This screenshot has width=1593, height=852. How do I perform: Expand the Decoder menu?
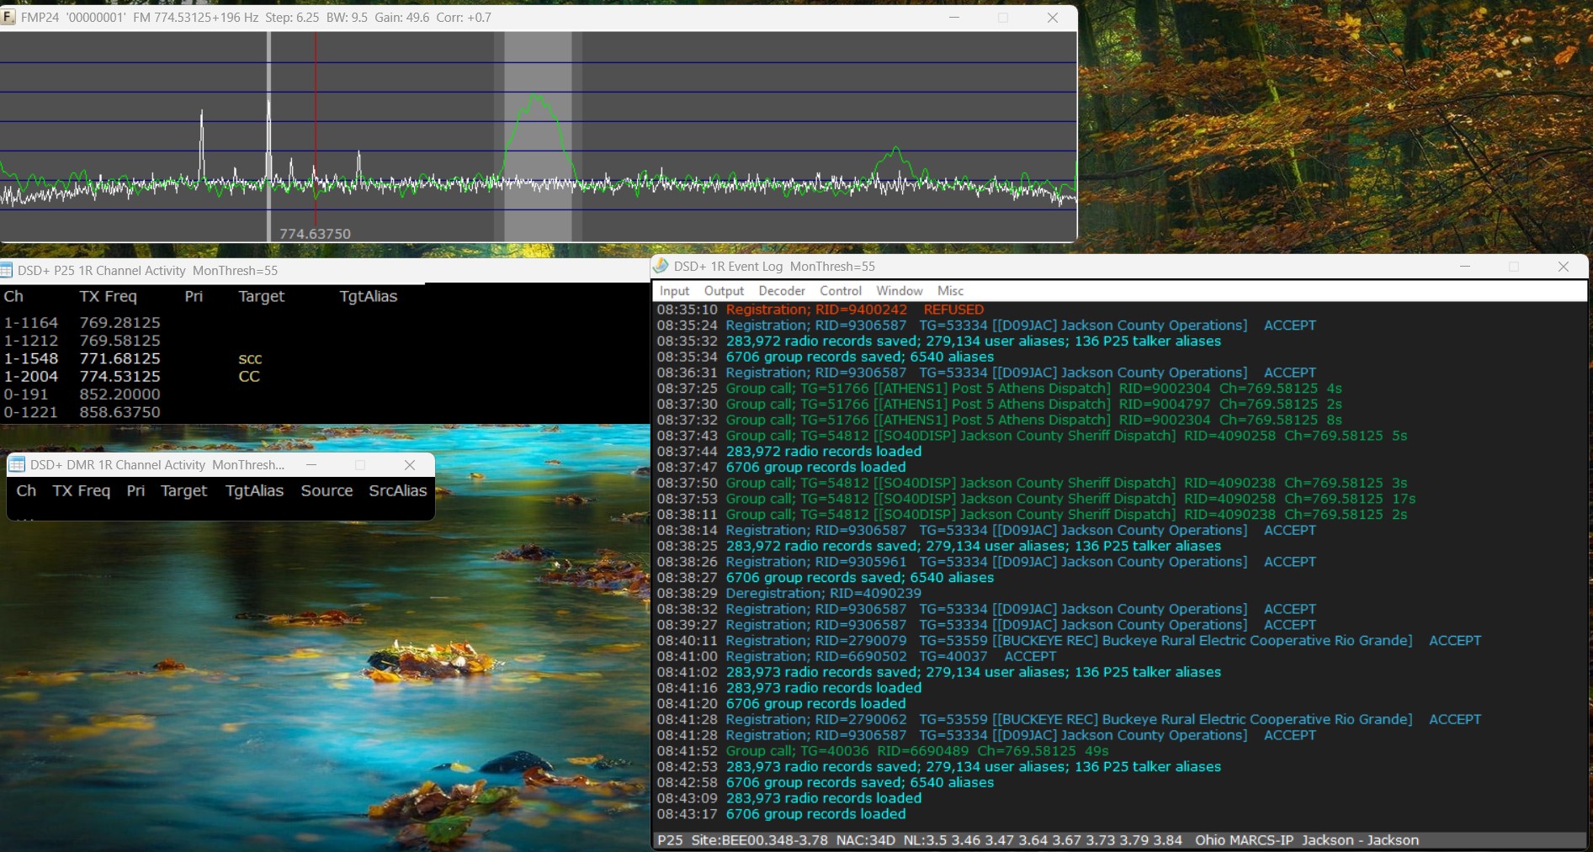click(782, 291)
